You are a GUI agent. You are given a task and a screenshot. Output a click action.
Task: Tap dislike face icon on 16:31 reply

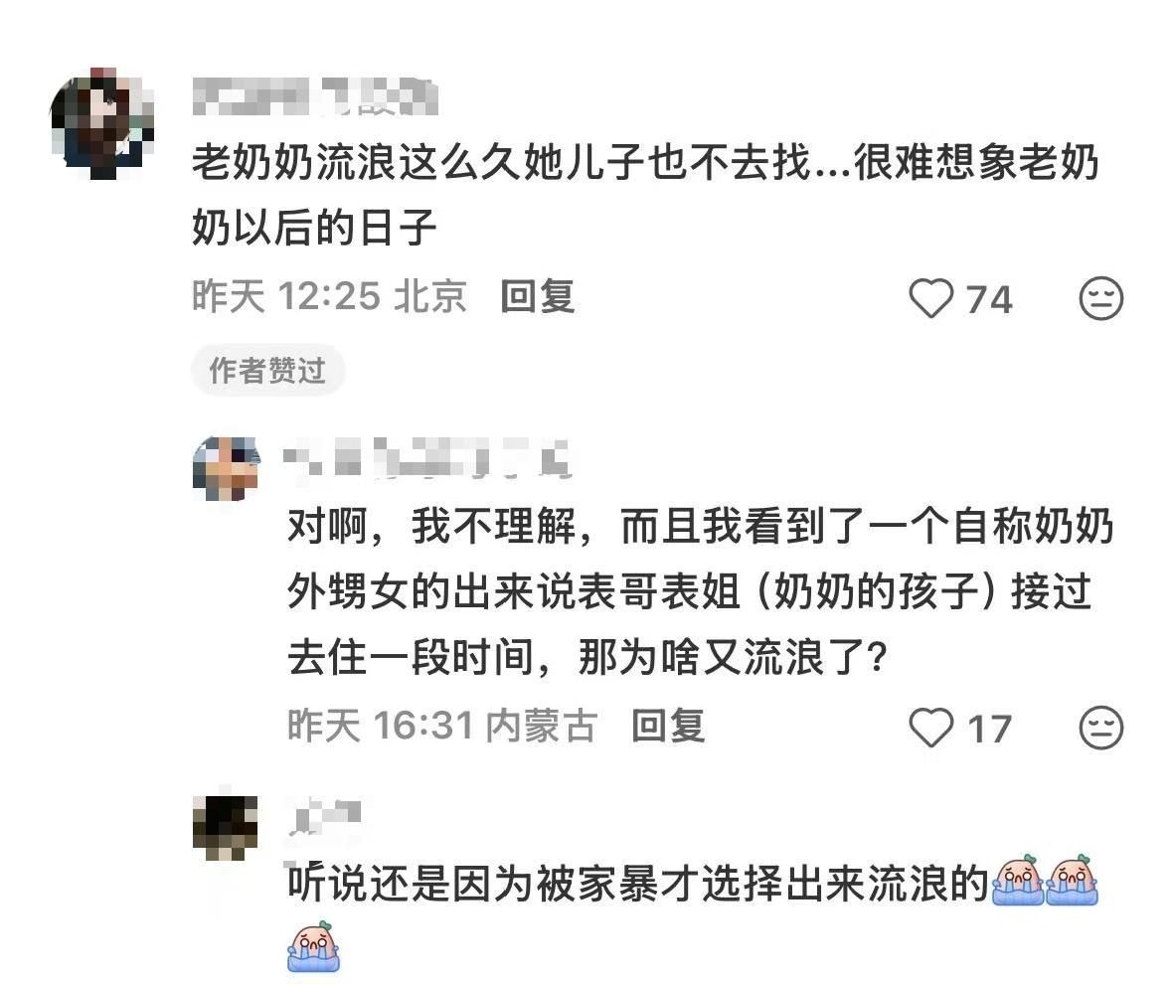click(x=1101, y=727)
